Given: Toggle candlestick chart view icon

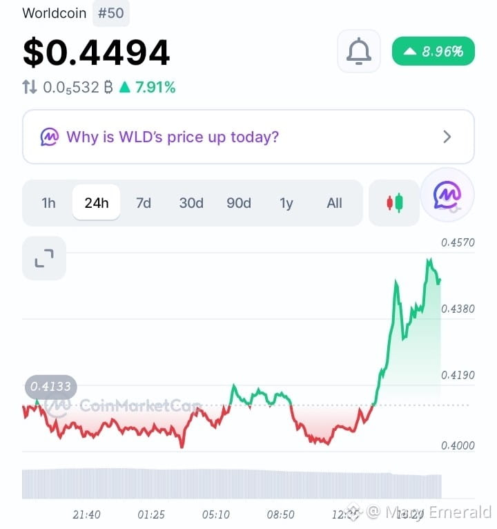Looking at the screenshot, I should click(x=395, y=203).
